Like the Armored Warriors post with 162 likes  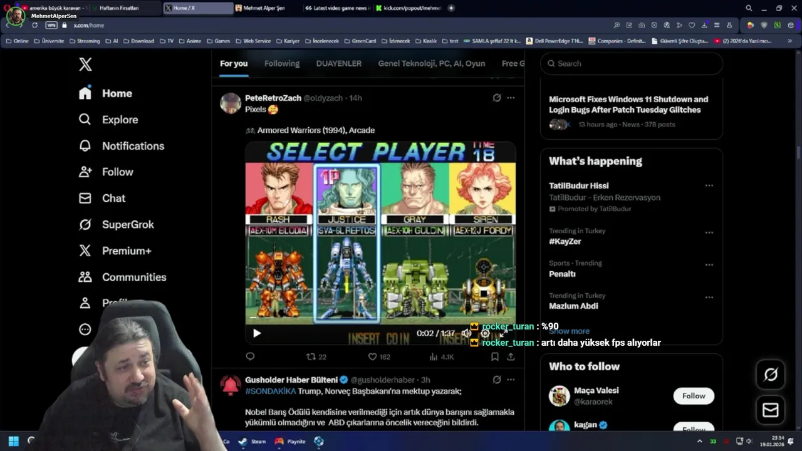pyautogui.click(x=379, y=356)
